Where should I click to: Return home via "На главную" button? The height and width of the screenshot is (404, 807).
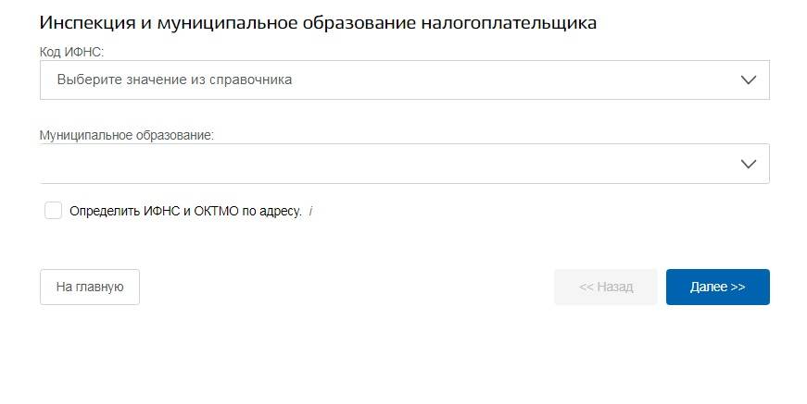90,287
